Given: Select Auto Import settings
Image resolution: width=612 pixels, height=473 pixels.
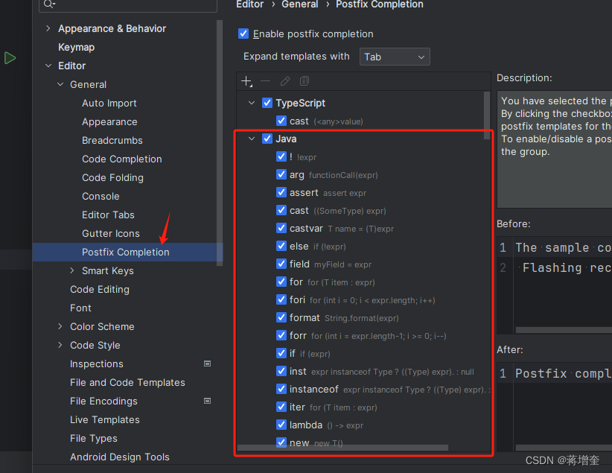Looking at the screenshot, I should pyautogui.click(x=109, y=103).
